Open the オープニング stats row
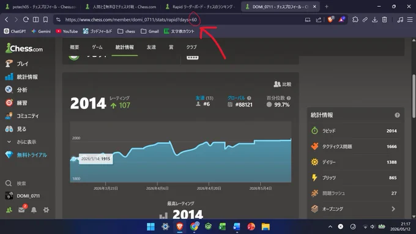Screen dimensions: 416x234 355,209
